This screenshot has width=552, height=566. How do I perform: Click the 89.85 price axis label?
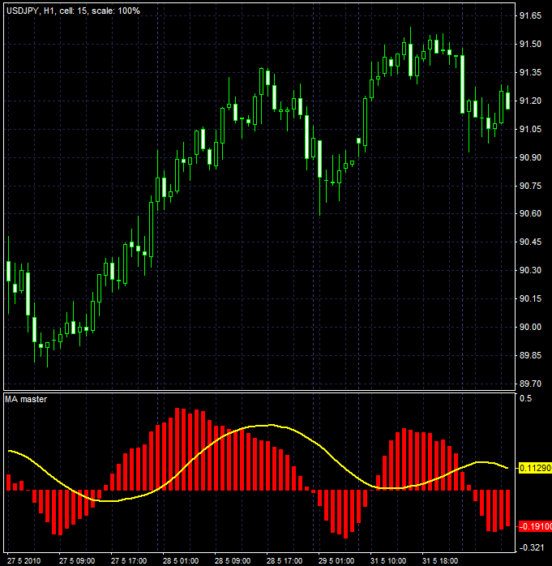[x=530, y=355]
